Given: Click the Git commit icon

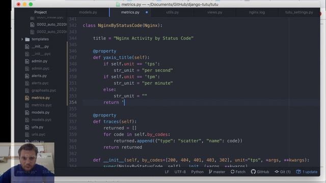Looking at the screenshot, I should click(277, 172).
